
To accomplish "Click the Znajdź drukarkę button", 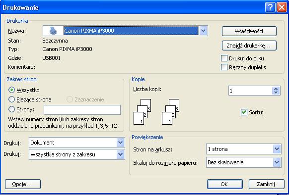I will pos(249,46).
